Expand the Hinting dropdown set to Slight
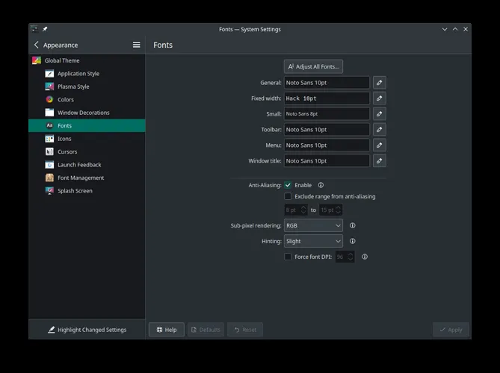This screenshot has height=373, width=500. [313, 241]
